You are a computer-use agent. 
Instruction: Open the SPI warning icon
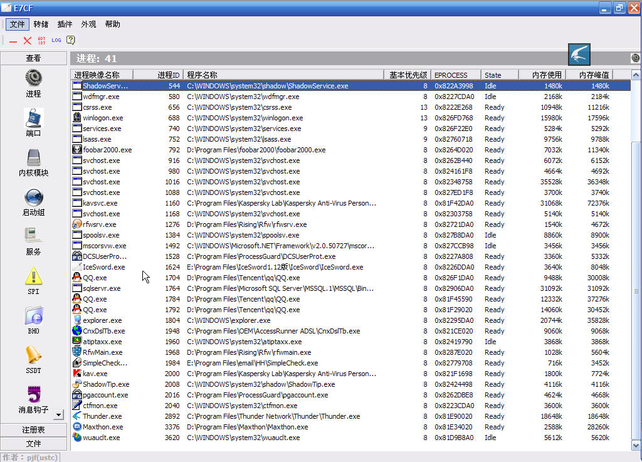click(34, 276)
